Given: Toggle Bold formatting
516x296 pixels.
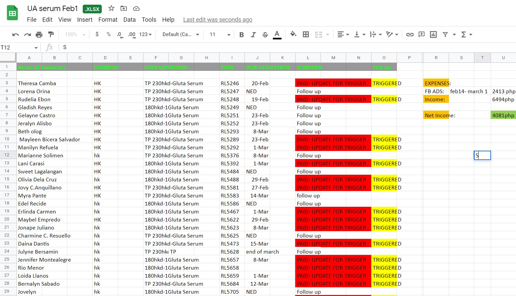Looking at the screenshot, I should point(241,34).
